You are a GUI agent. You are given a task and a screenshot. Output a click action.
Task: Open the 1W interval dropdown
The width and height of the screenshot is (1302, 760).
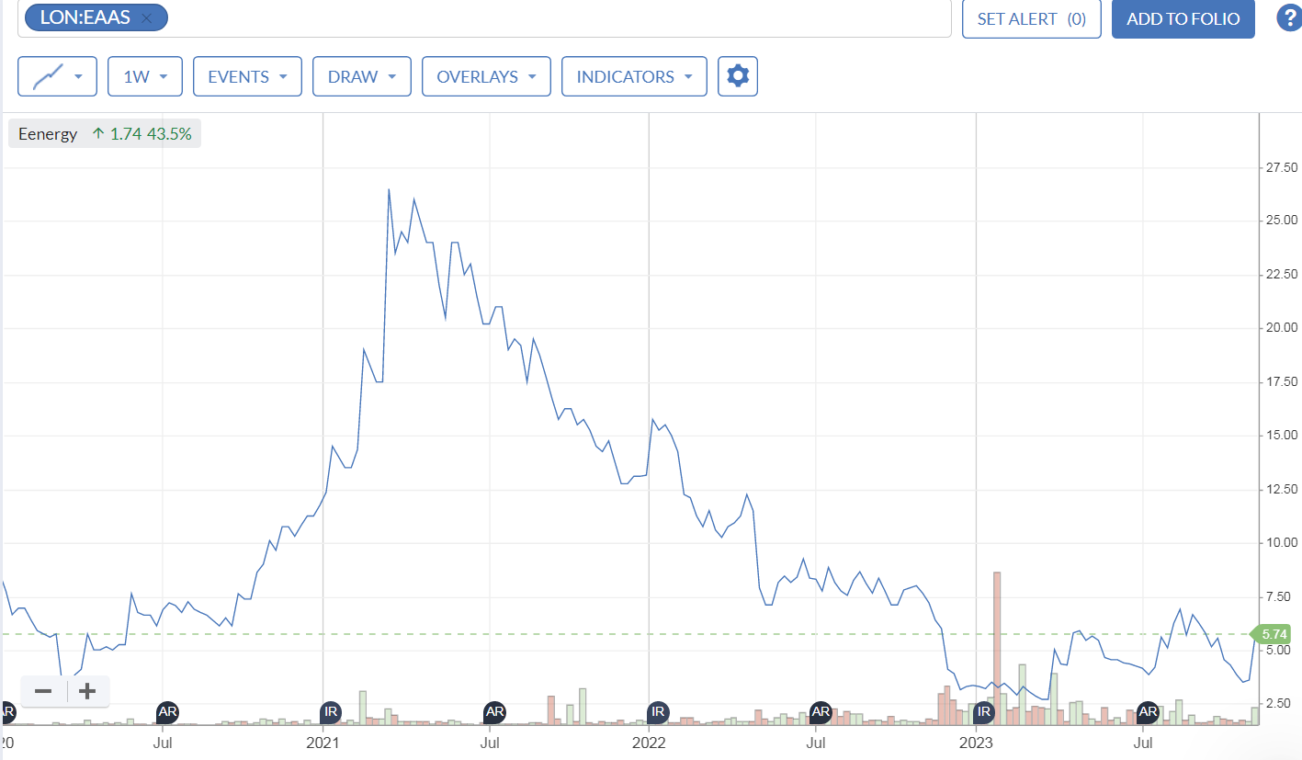coord(145,76)
